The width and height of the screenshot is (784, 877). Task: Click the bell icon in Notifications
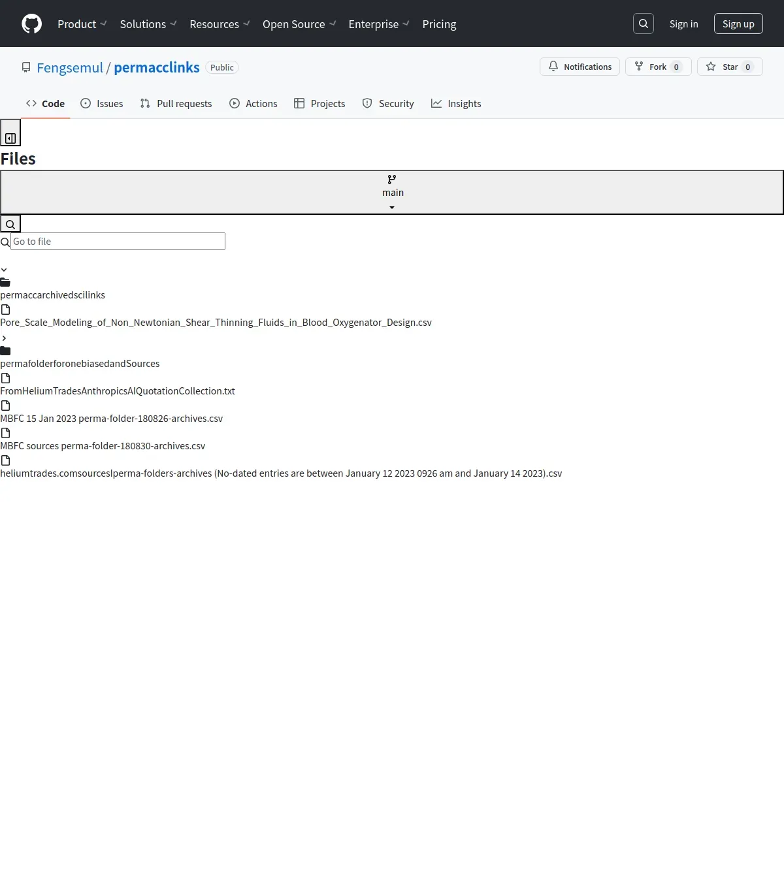pos(553,66)
